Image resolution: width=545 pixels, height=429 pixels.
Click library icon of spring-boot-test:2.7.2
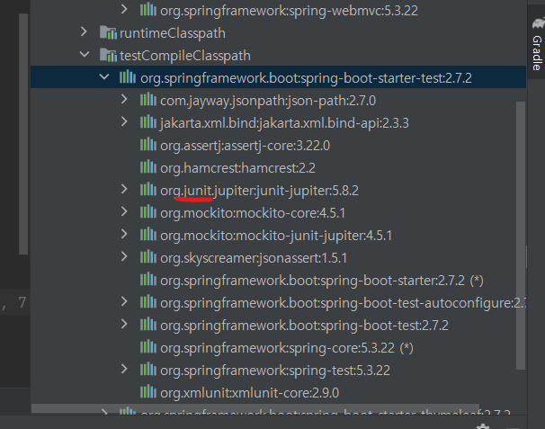click(148, 325)
